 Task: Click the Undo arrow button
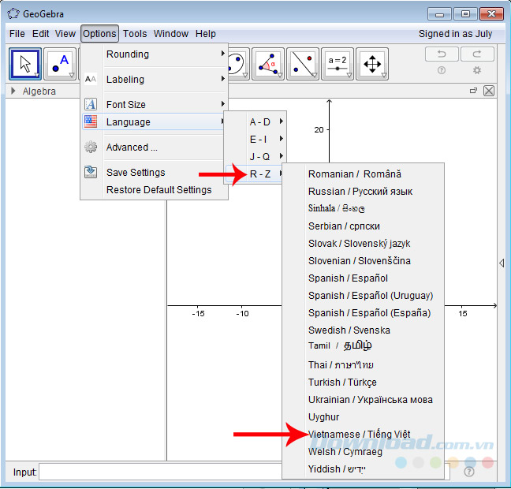click(x=442, y=54)
